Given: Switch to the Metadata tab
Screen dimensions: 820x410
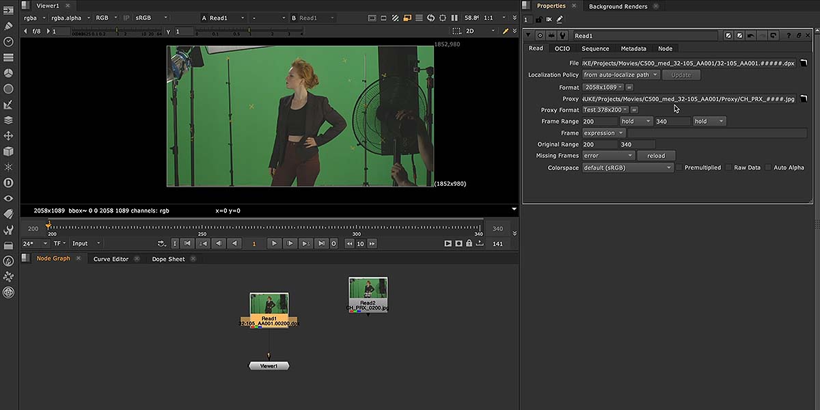Looking at the screenshot, I should (633, 49).
